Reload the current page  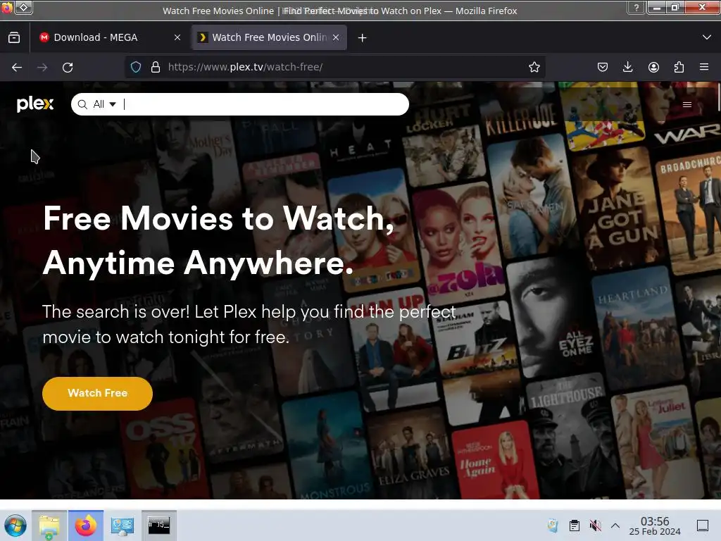click(x=68, y=67)
